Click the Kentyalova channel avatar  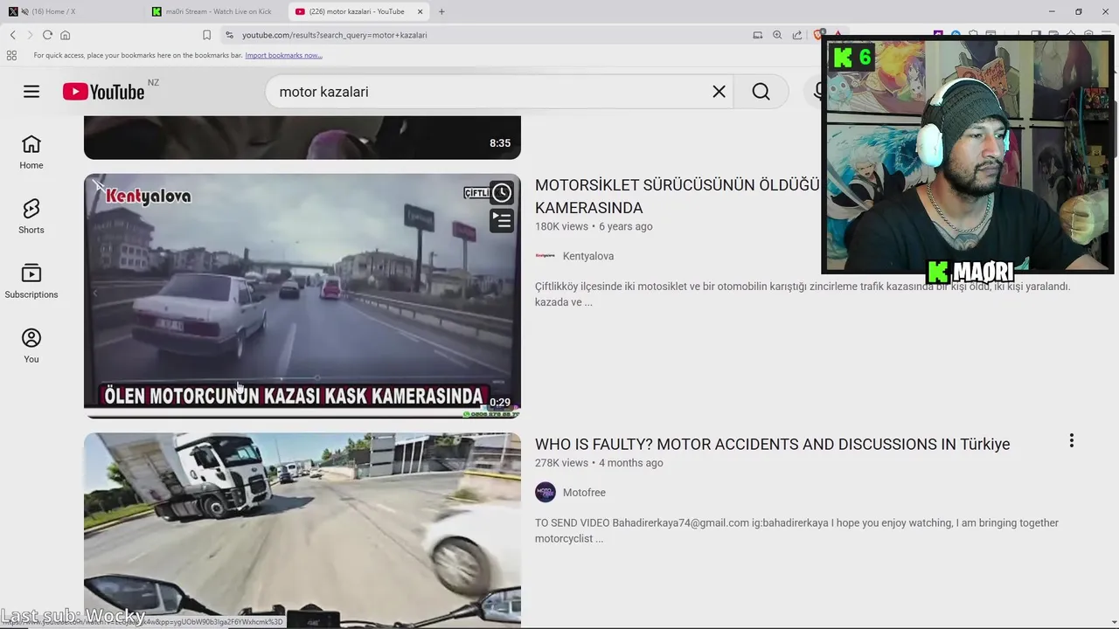pos(546,256)
